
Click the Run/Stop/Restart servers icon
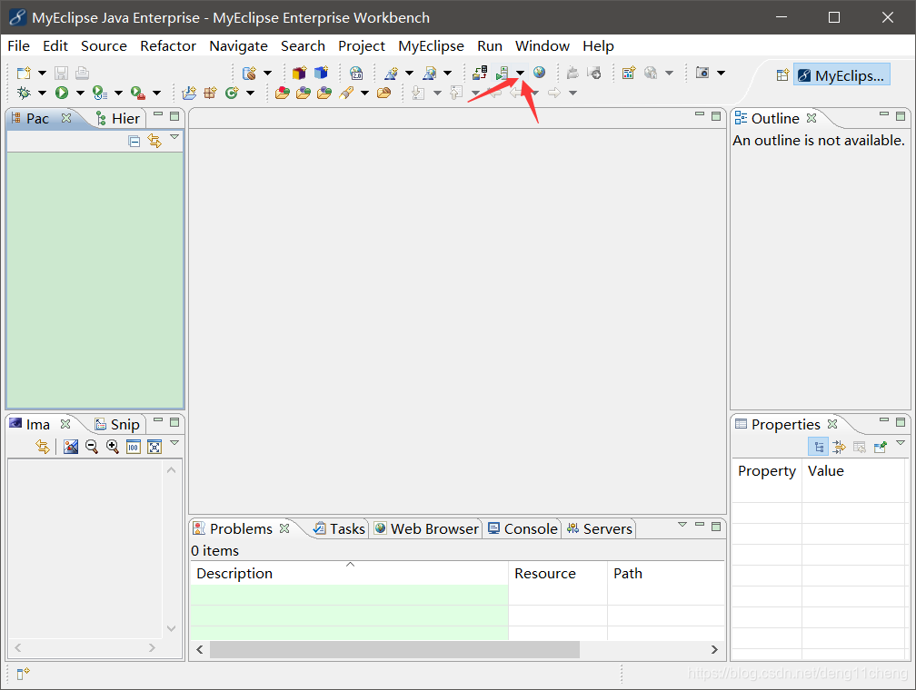(502, 73)
